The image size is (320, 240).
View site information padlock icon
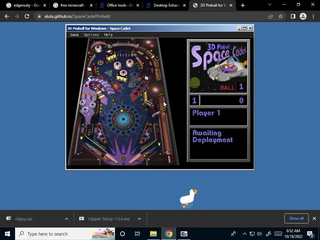point(39,16)
